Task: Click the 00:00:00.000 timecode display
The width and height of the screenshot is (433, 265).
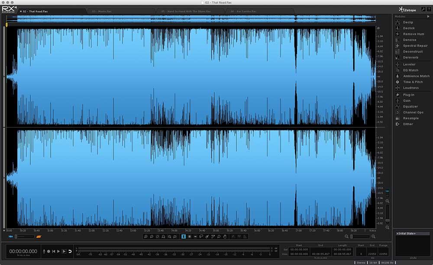Action: 23,251
